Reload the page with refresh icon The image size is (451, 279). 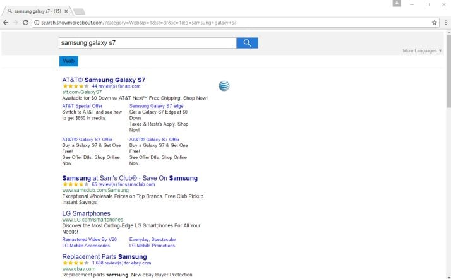pyautogui.click(x=25, y=23)
